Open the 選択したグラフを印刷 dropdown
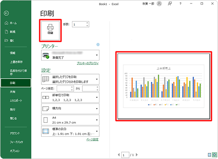This screenshot has height=159, width=218. coord(70,79)
